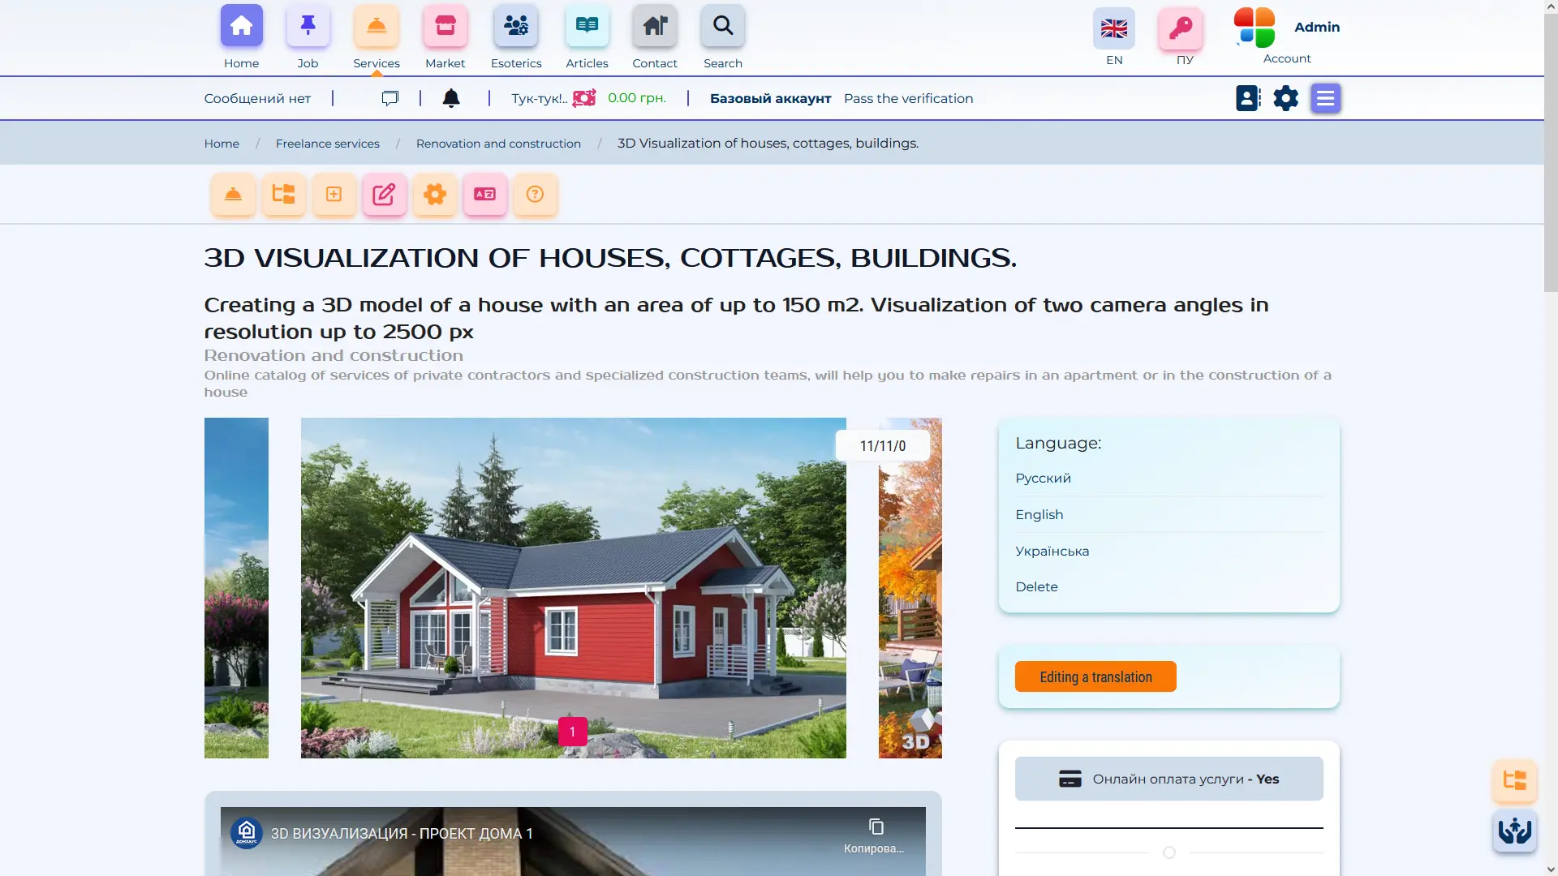Image resolution: width=1558 pixels, height=876 pixels.
Task: Click the category tree toolbar icon
Action: pyautogui.click(x=283, y=195)
